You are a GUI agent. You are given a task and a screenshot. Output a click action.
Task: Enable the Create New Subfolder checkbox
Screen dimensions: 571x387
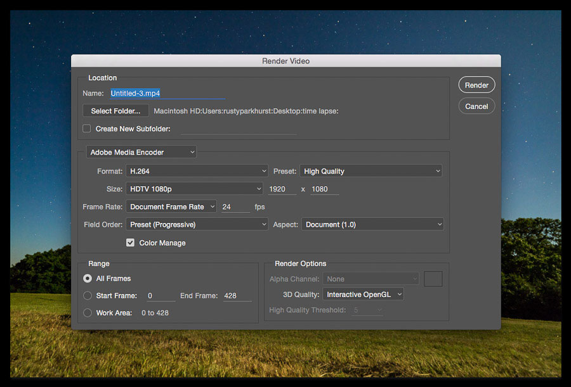pos(87,129)
